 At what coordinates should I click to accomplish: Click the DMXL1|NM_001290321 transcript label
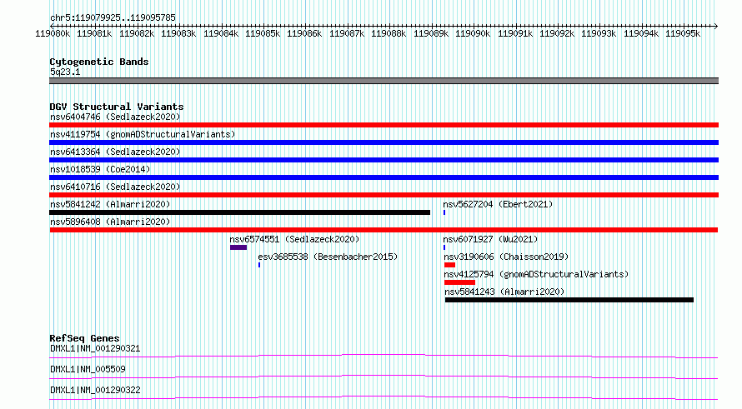95,348
